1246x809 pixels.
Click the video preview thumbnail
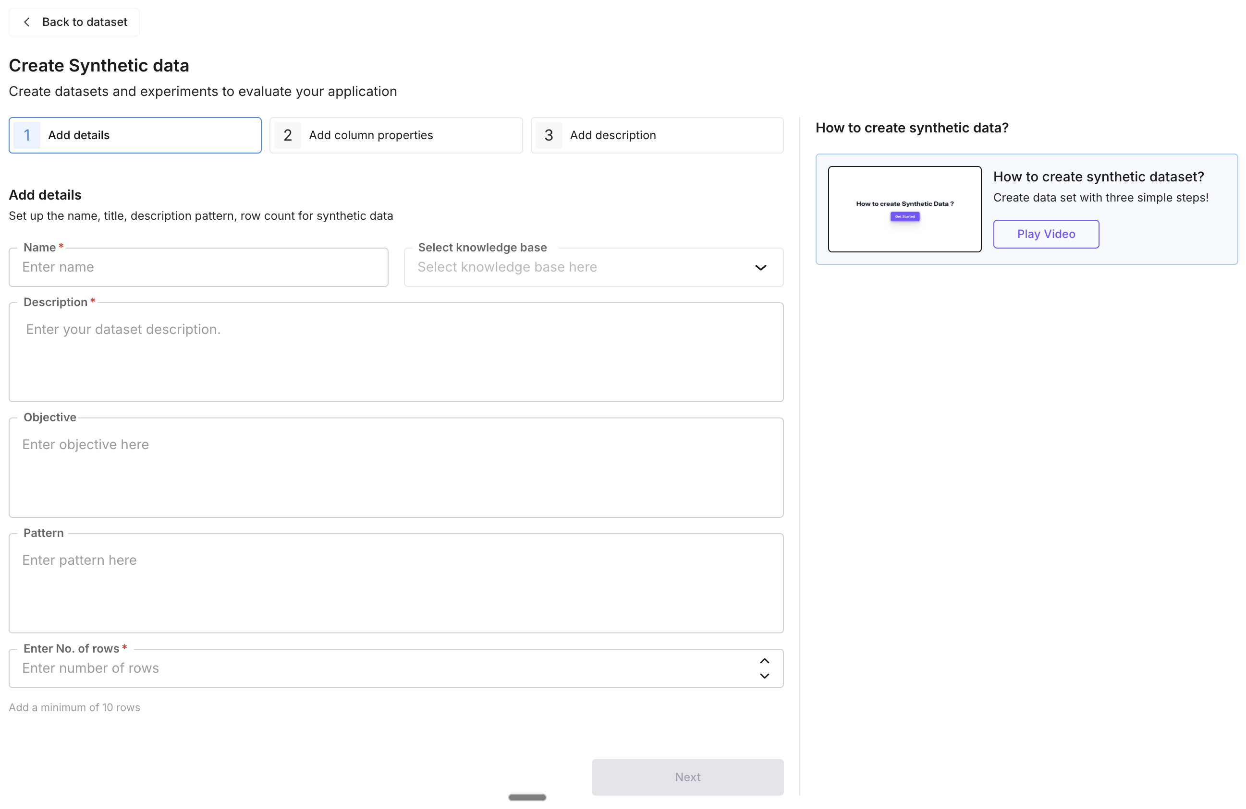tap(904, 209)
